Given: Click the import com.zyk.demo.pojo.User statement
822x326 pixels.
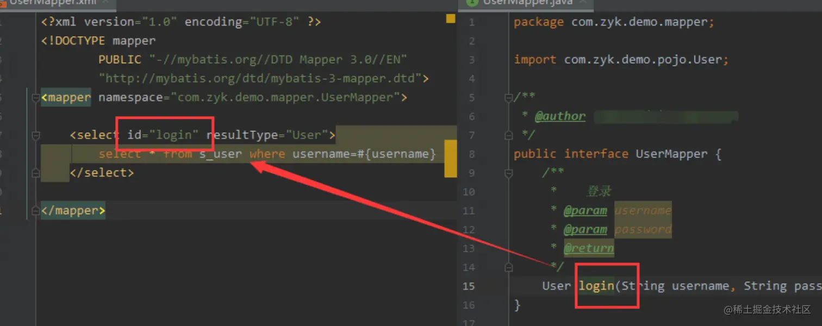Looking at the screenshot, I should (x=621, y=60).
